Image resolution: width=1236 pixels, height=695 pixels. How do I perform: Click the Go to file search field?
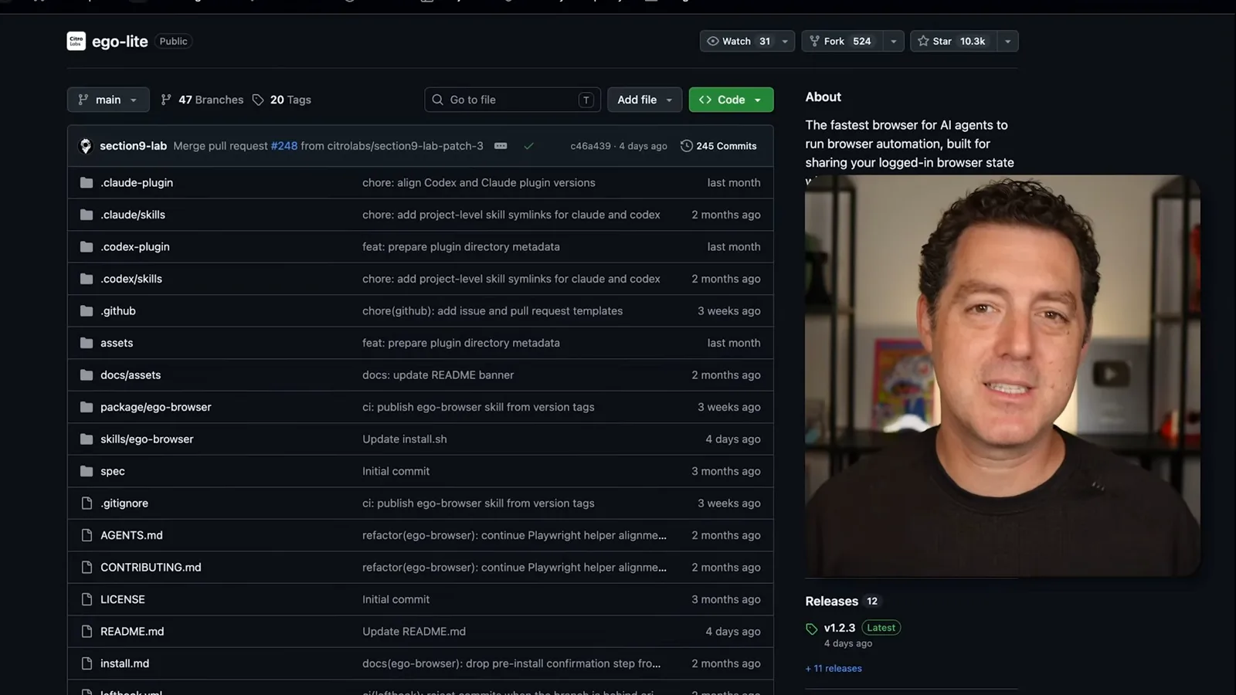512,100
